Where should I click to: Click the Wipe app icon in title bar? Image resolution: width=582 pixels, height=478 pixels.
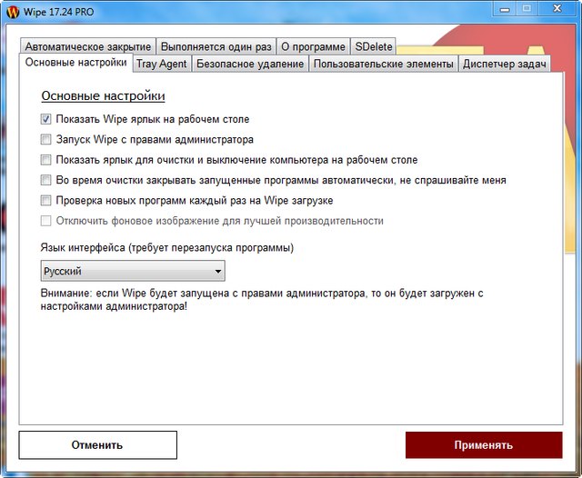tap(14, 11)
